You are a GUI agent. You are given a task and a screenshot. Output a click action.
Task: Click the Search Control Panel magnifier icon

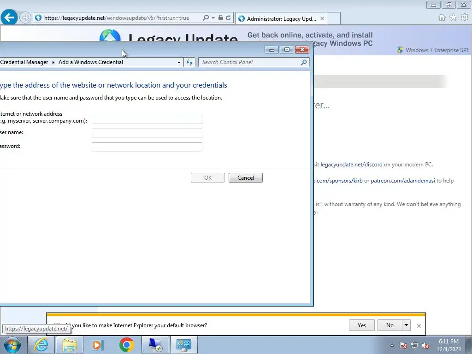click(x=304, y=62)
